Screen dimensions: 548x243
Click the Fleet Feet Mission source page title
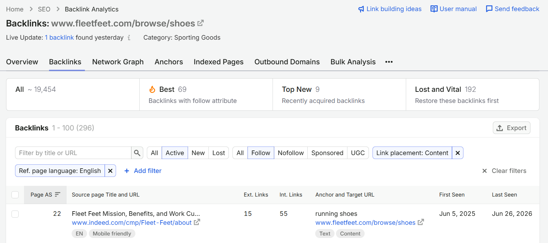(x=136, y=214)
